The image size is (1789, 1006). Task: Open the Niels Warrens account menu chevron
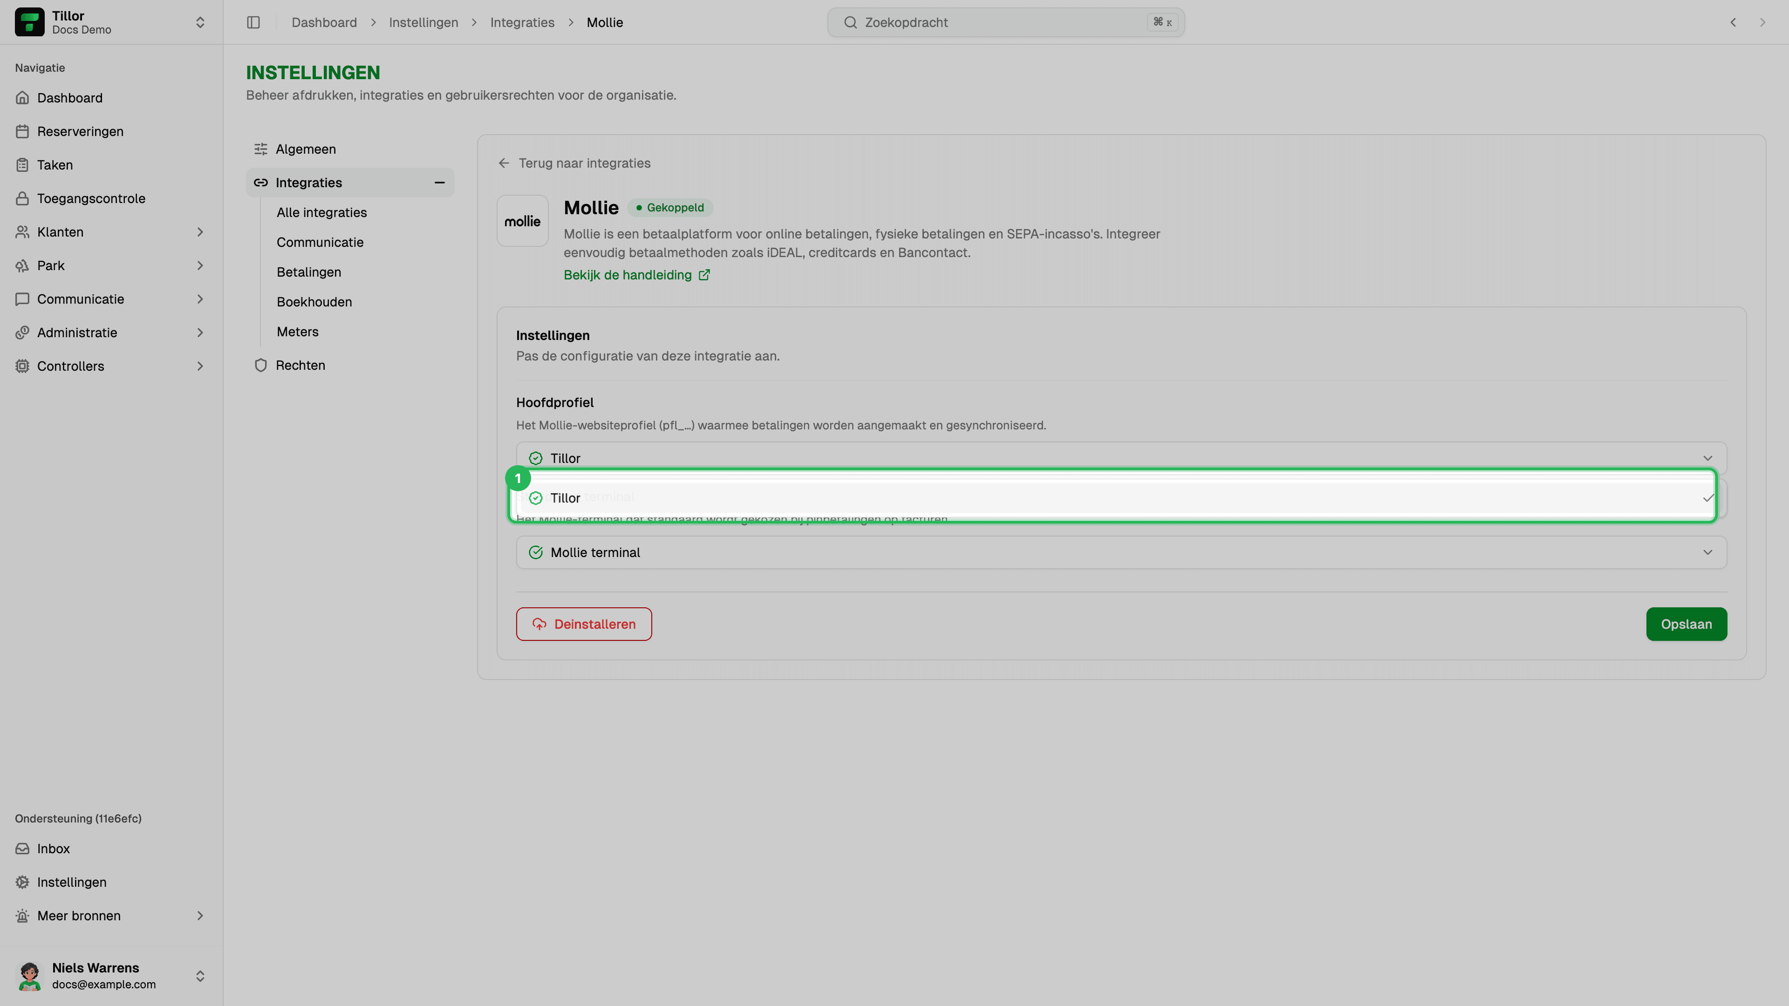pyautogui.click(x=200, y=976)
